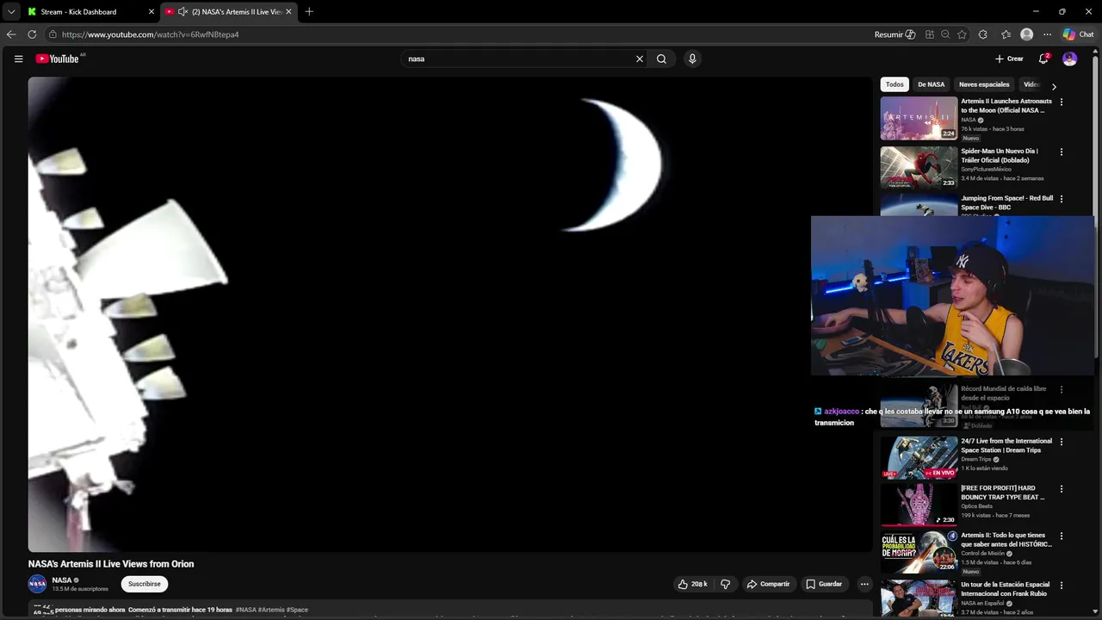Open options for Artemis II Launches video

point(1061,102)
